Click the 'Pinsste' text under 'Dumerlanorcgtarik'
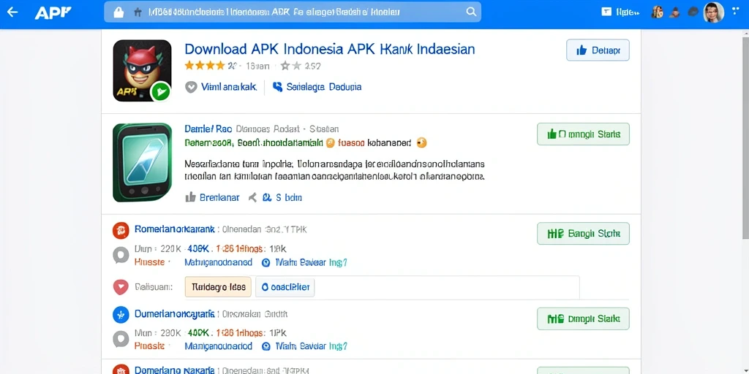Image resolution: width=749 pixels, height=374 pixels. coord(149,346)
